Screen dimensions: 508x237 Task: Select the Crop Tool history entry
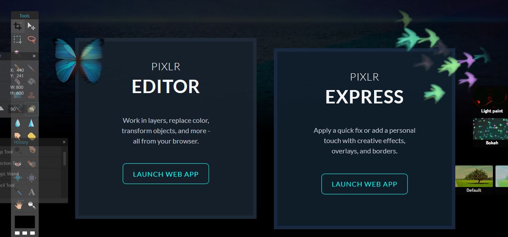pos(6,152)
